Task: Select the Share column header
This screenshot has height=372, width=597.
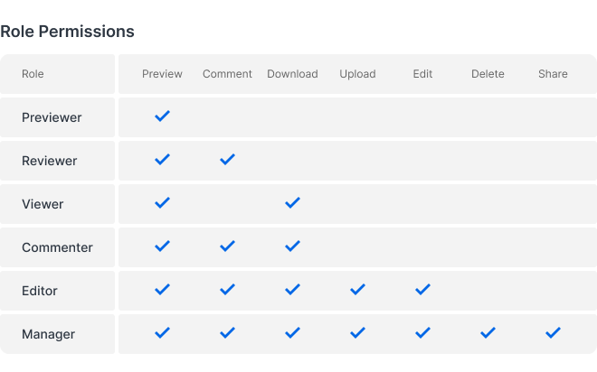Action: (553, 74)
